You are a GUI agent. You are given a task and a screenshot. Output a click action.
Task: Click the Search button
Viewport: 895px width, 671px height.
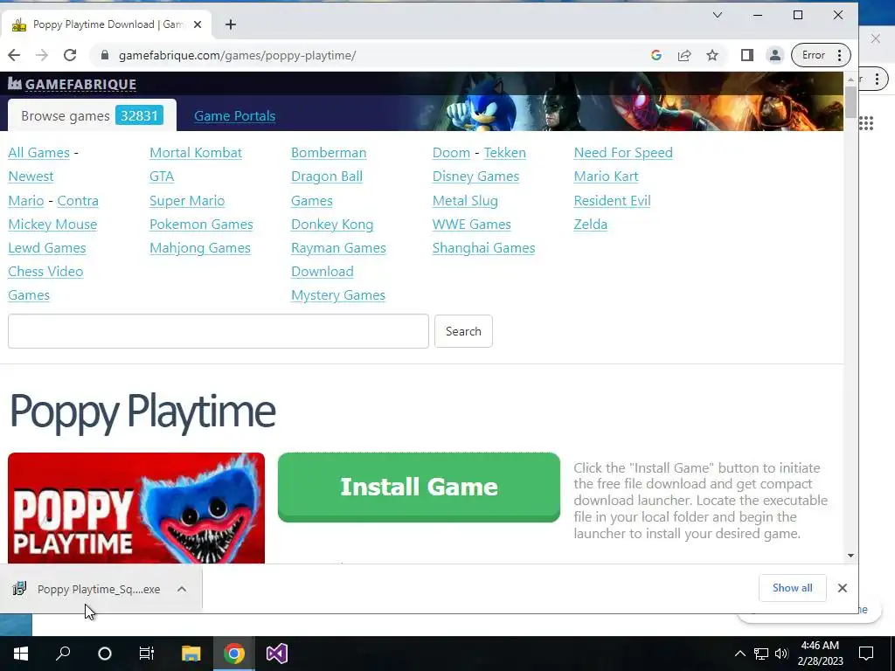(463, 331)
